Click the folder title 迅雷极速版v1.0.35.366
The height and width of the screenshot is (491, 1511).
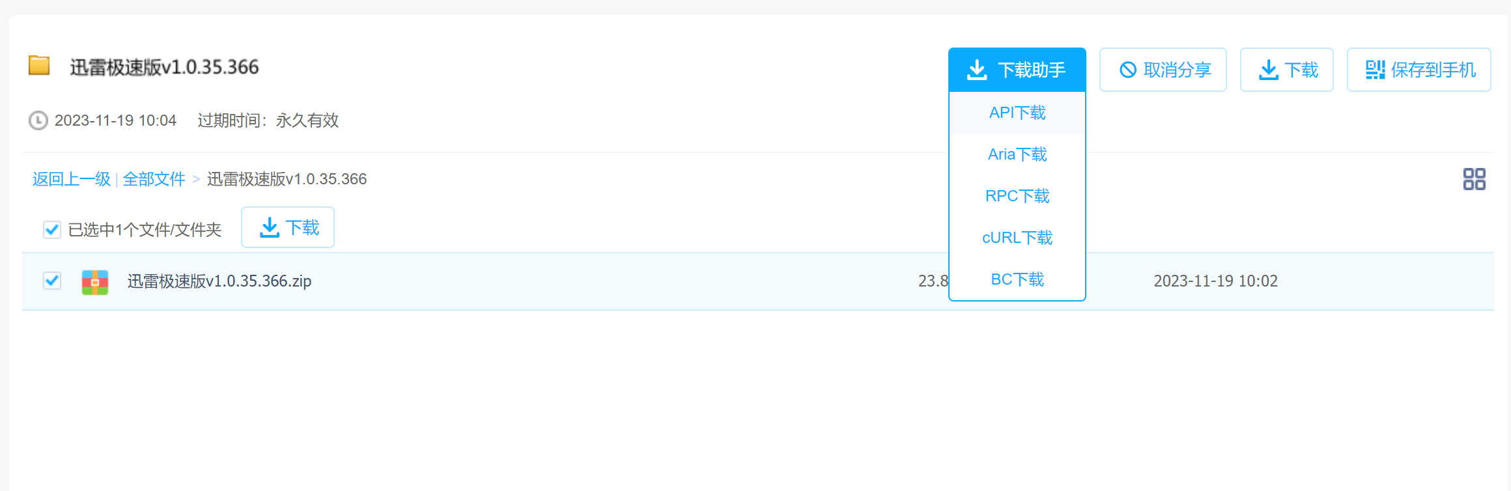point(164,67)
